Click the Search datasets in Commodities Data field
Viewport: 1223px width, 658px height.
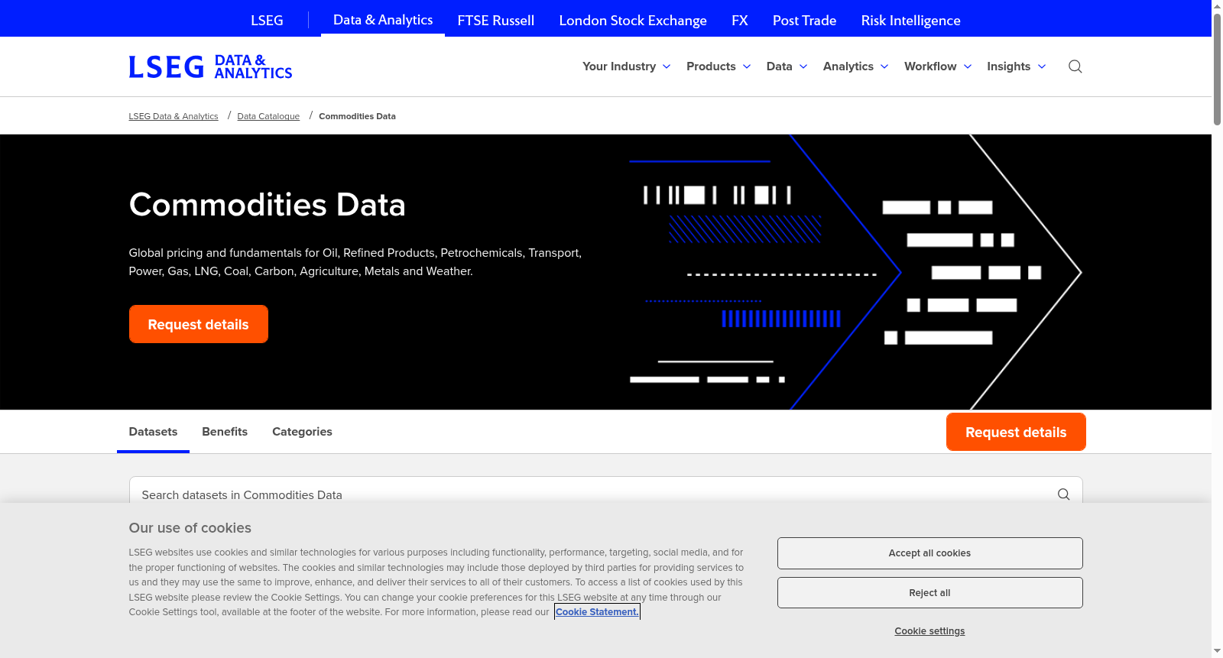[x=606, y=494]
